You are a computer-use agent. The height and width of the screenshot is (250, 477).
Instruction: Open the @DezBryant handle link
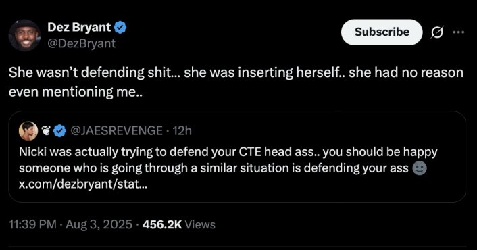pos(82,43)
